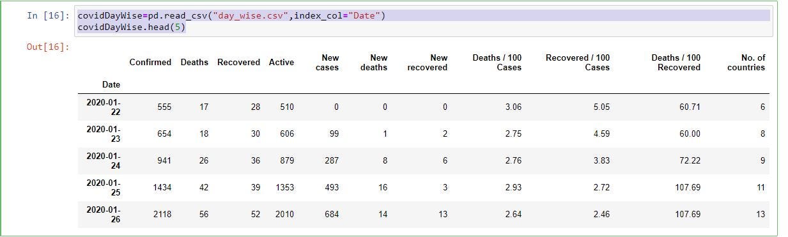Click Deaths per 100 Cases value 2.93
Viewport: 788px width, 237px height.
513,188
